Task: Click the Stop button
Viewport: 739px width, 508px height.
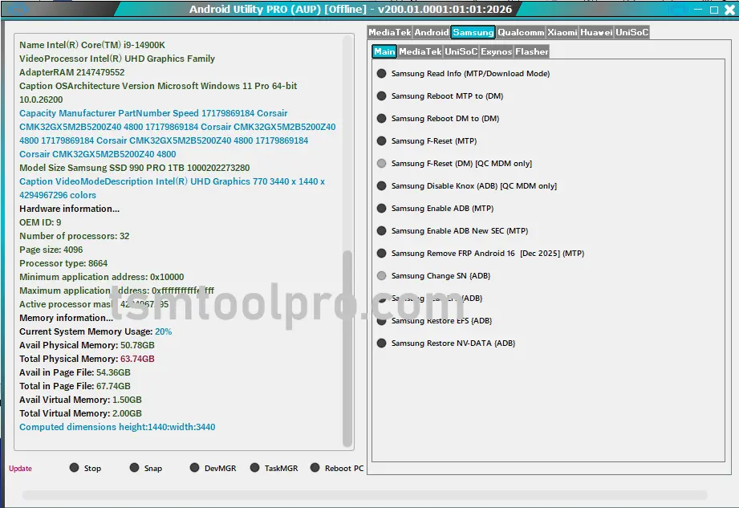Action: coord(85,468)
